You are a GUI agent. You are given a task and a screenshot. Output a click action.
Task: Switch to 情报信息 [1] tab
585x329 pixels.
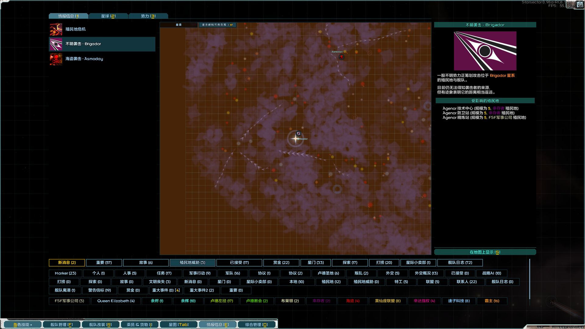(x=69, y=16)
